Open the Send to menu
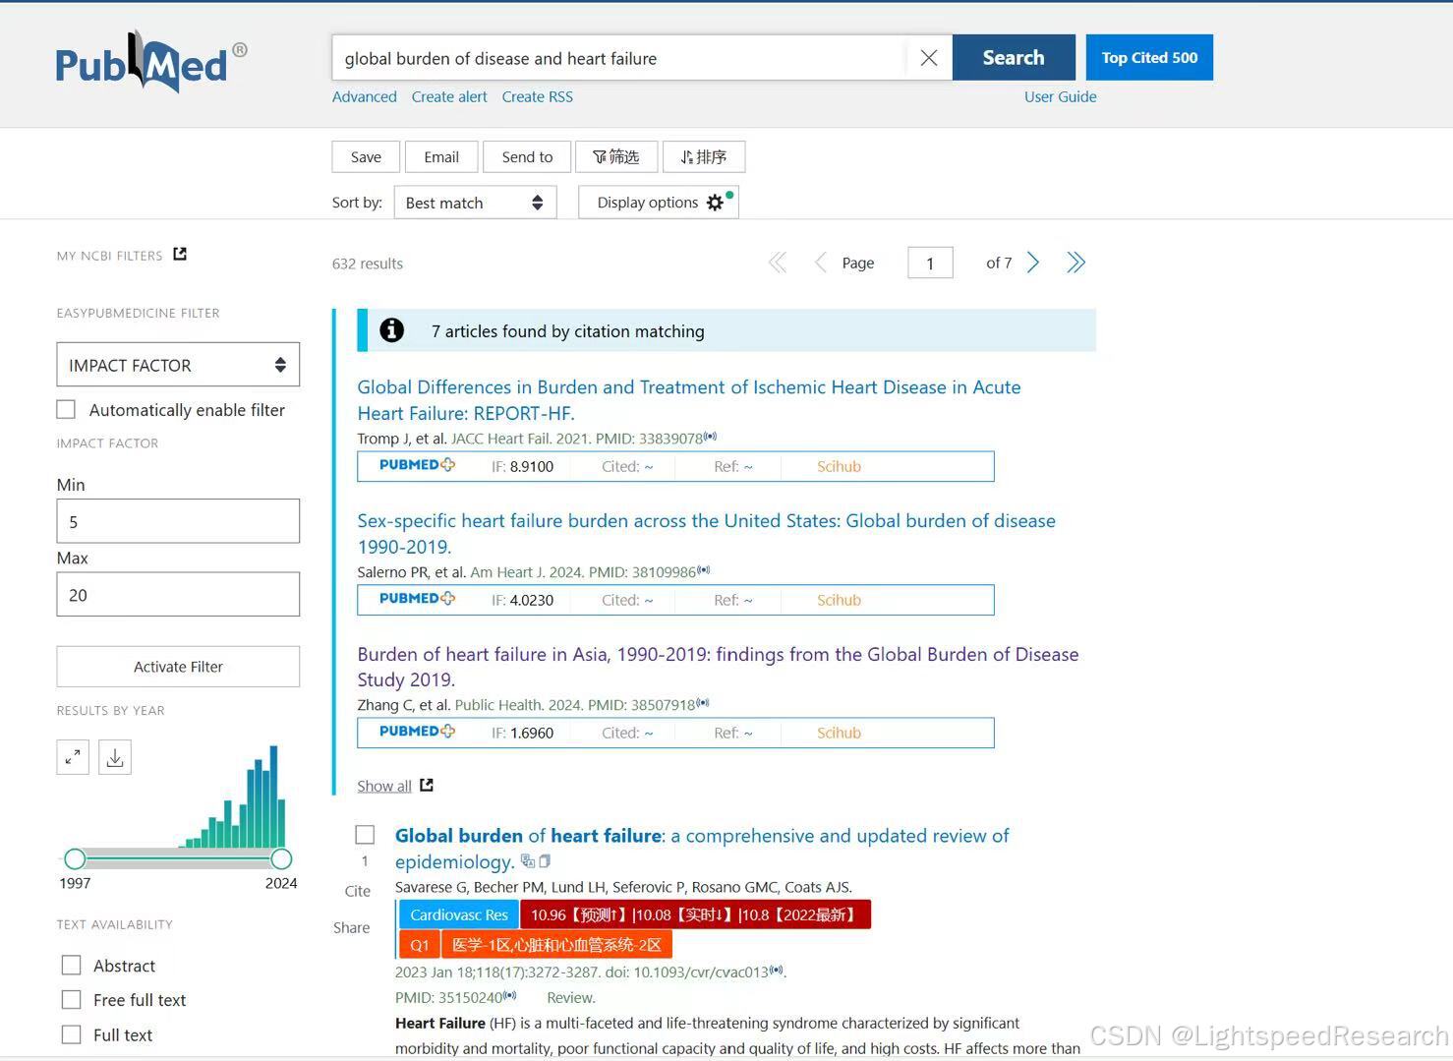This screenshot has width=1453, height=1061. pos(527,157)
